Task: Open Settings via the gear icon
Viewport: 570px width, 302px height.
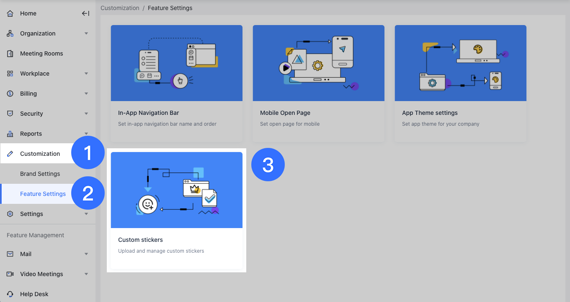Action: pyautogui.click(x=10, y=214)
